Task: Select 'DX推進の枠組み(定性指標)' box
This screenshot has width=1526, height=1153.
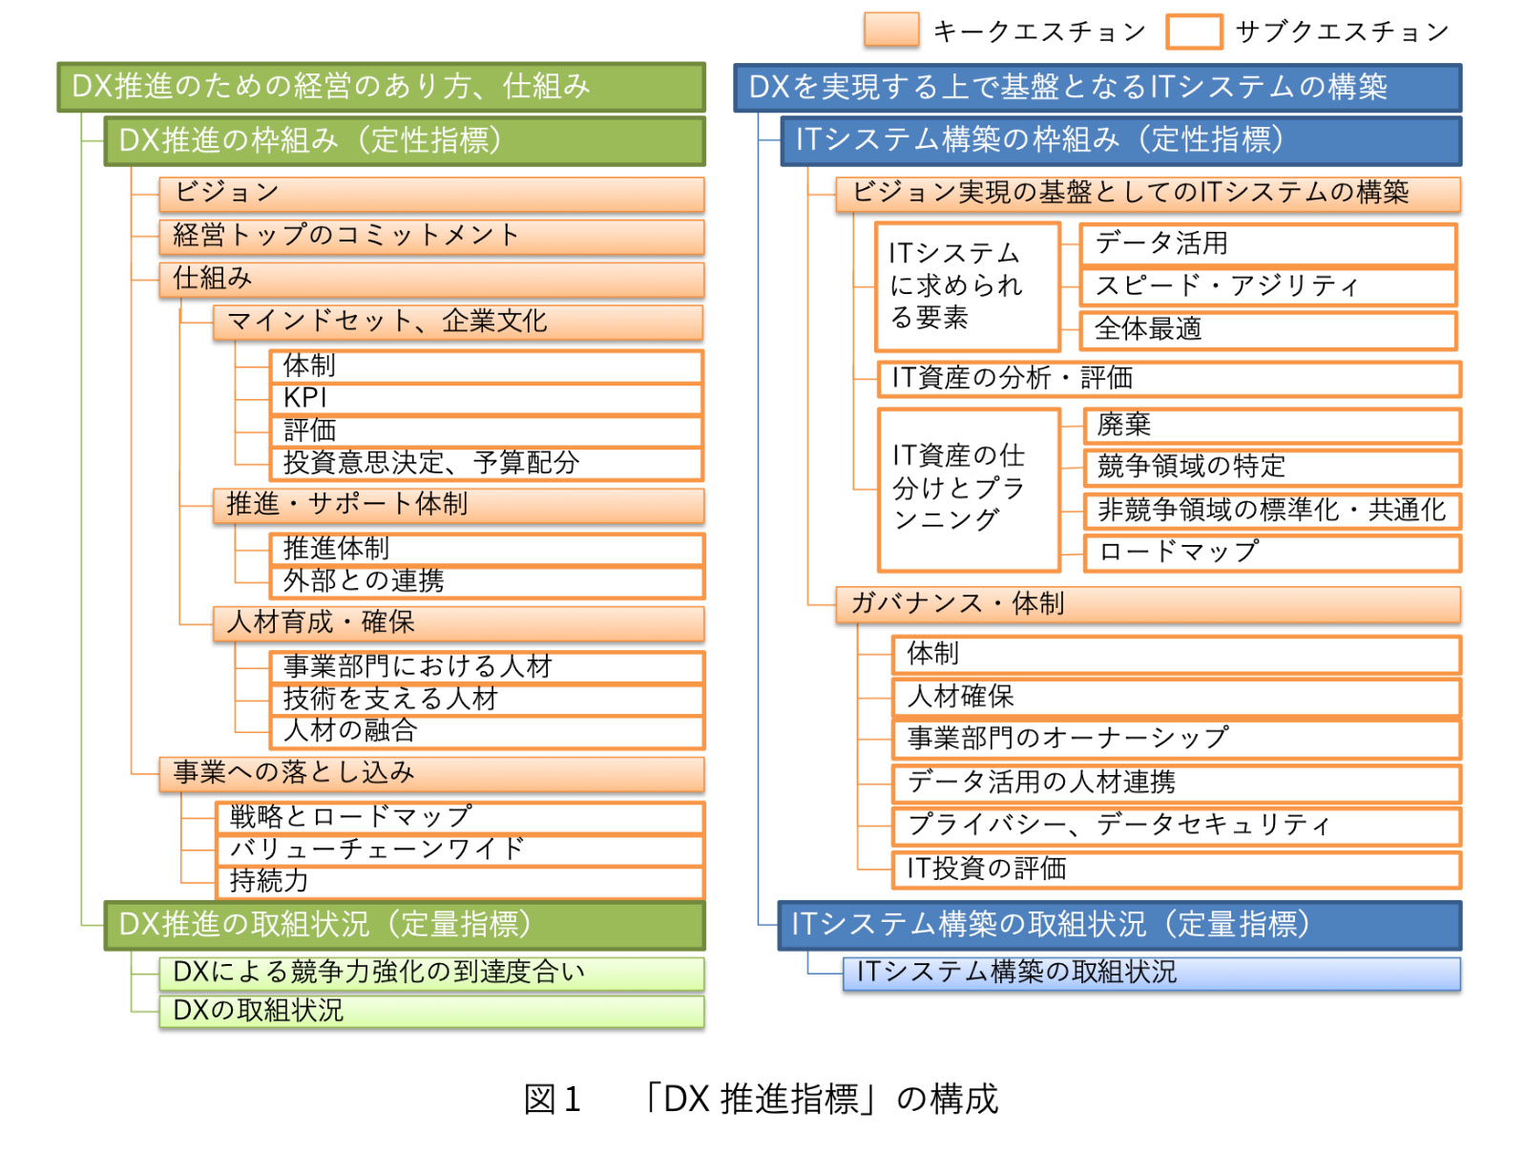Action: 404,141
